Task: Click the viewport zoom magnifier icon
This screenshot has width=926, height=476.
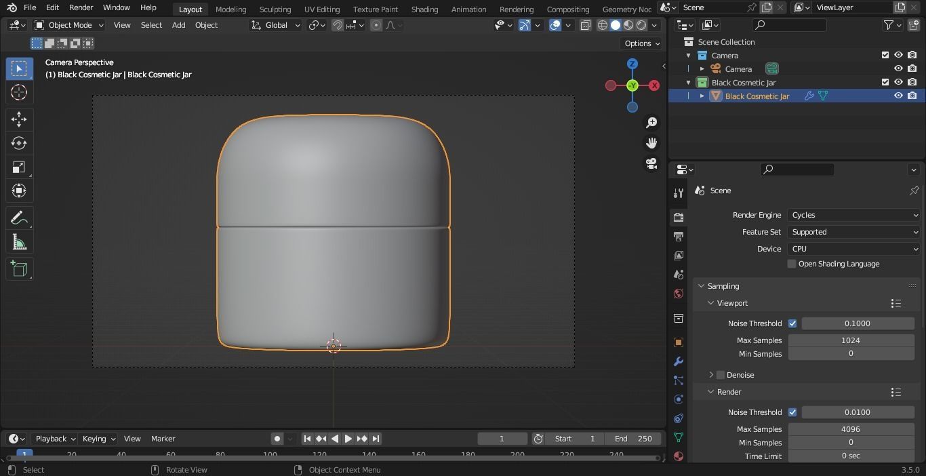Action: [x=651, y=123]
